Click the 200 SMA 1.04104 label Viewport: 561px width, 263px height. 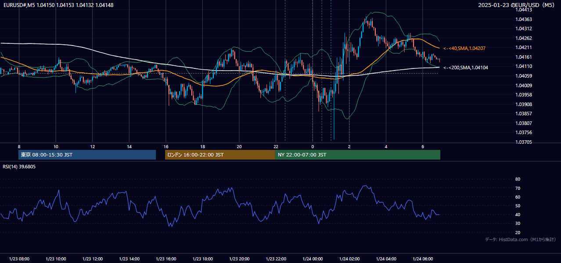pos(466,68)
